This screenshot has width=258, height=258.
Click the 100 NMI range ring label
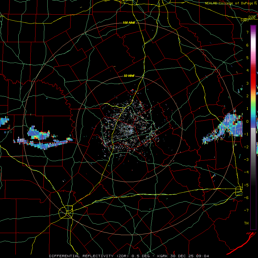click(x=129, y=23)
